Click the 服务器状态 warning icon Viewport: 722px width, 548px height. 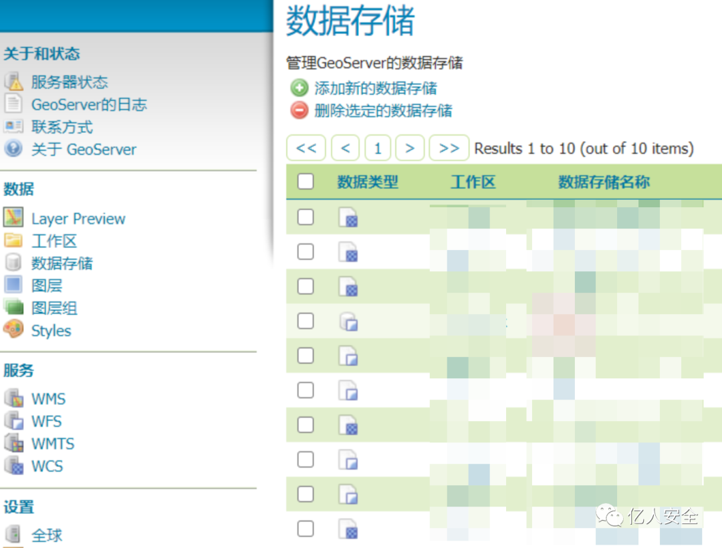click(14, 81)
